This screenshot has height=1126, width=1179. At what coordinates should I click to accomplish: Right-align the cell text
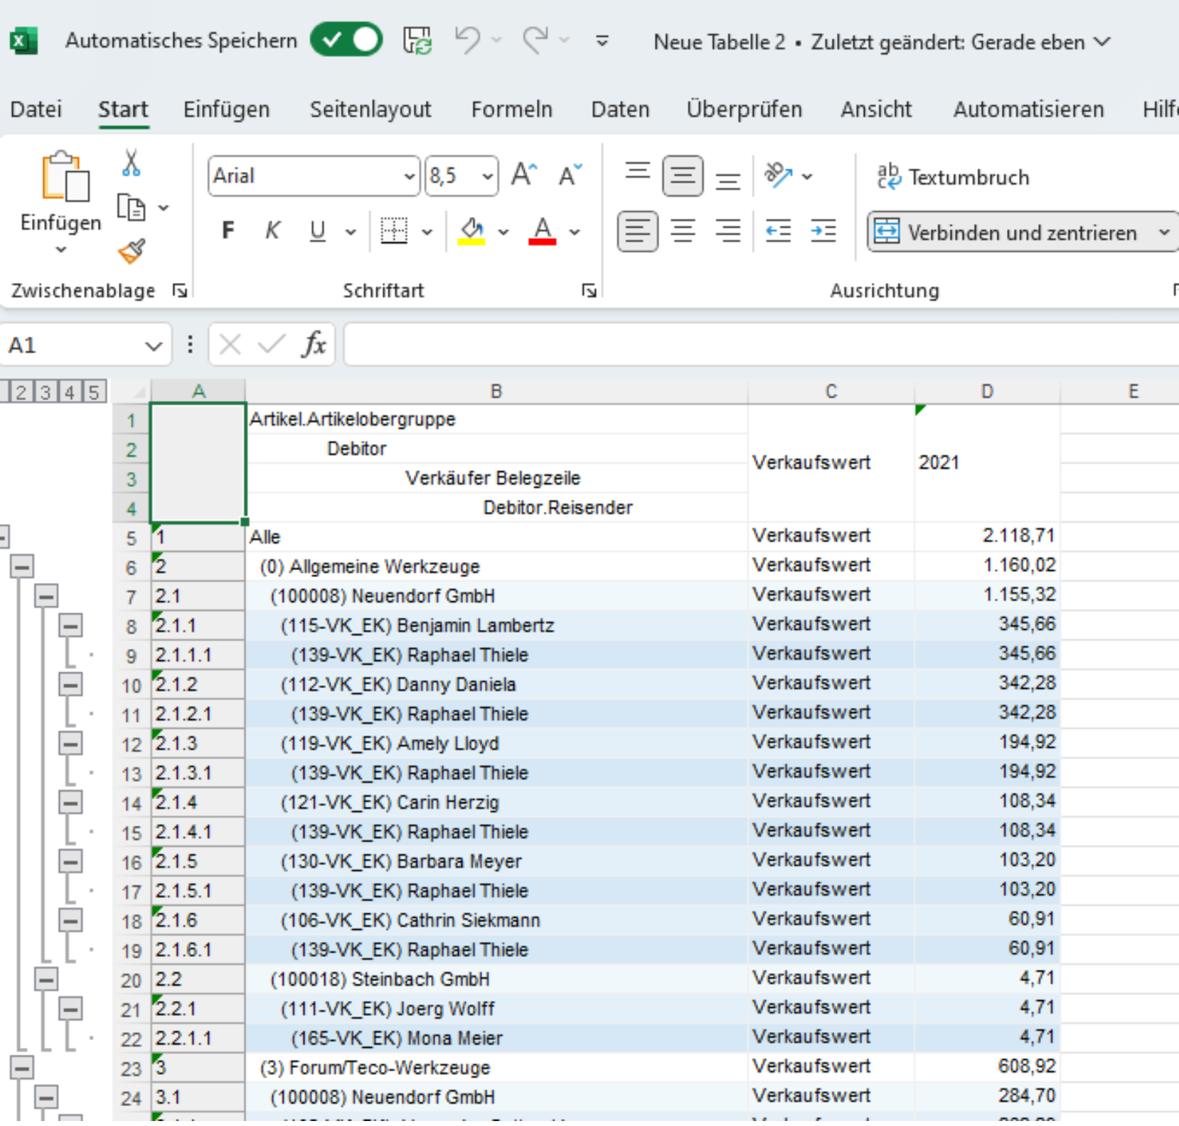727,231
